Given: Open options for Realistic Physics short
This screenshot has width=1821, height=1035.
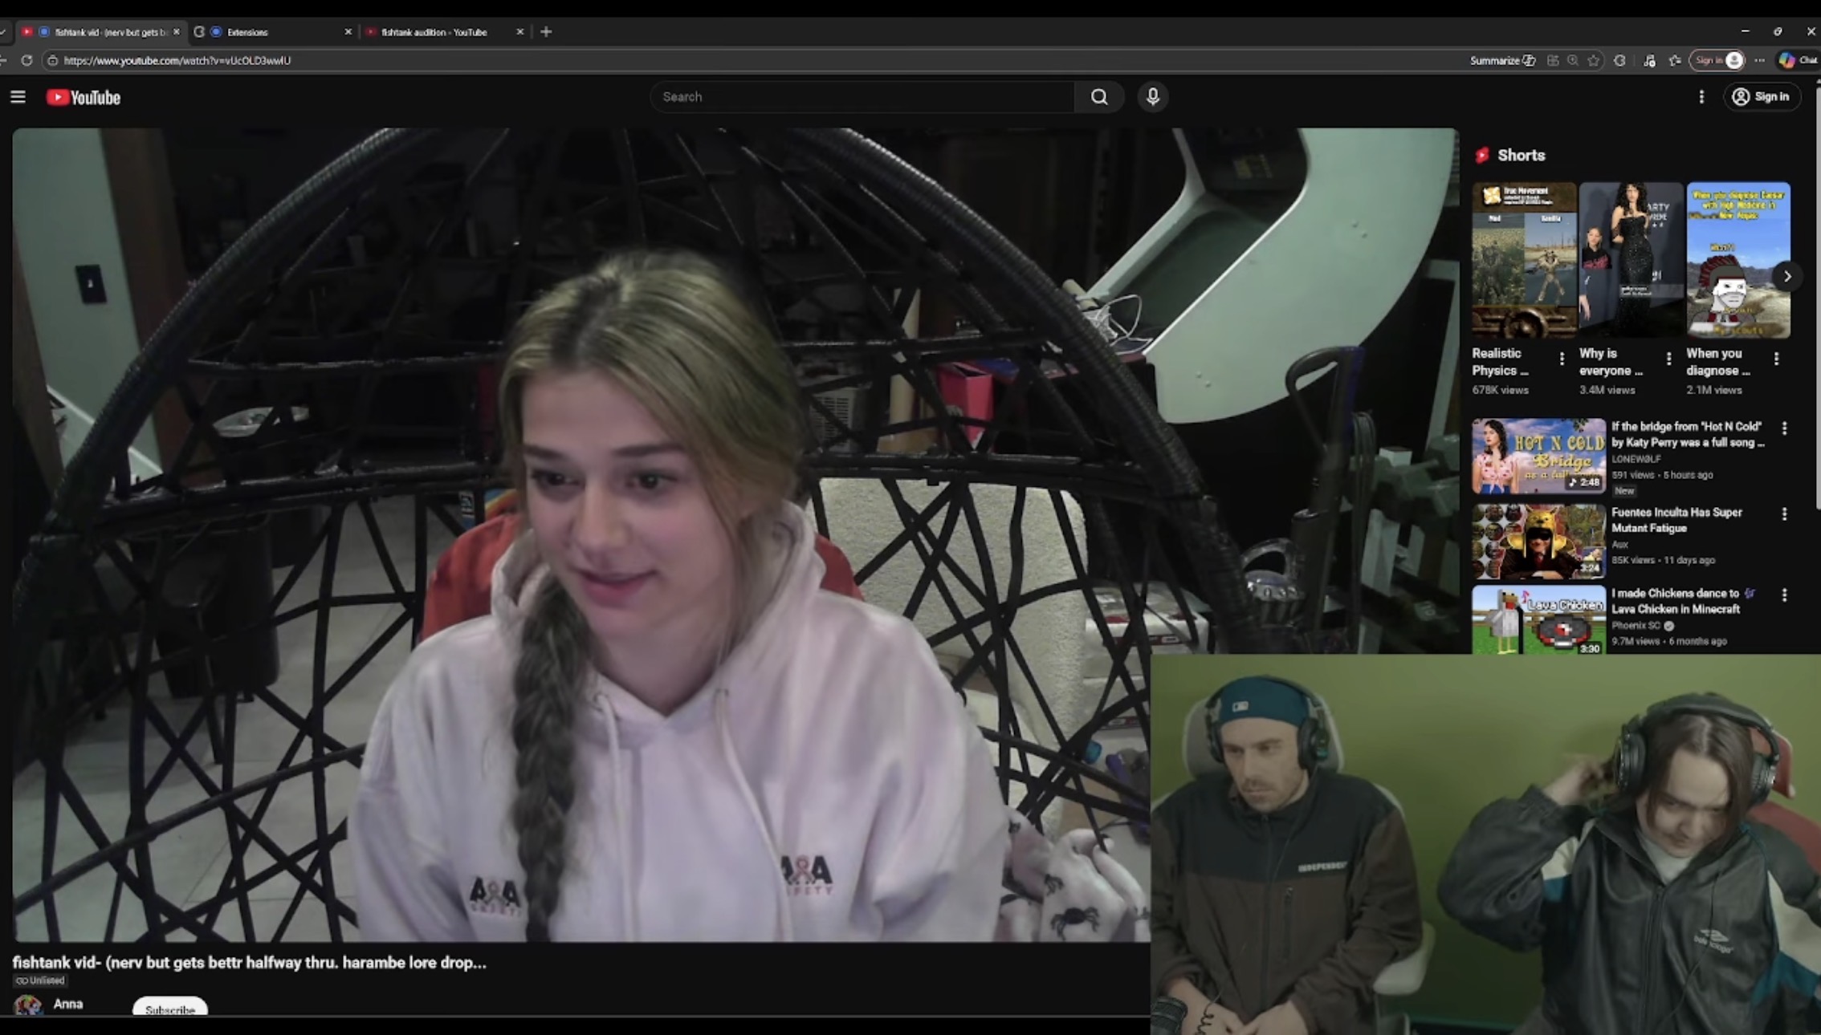Looking at the screenshot, I should (x=1562, y=359).
